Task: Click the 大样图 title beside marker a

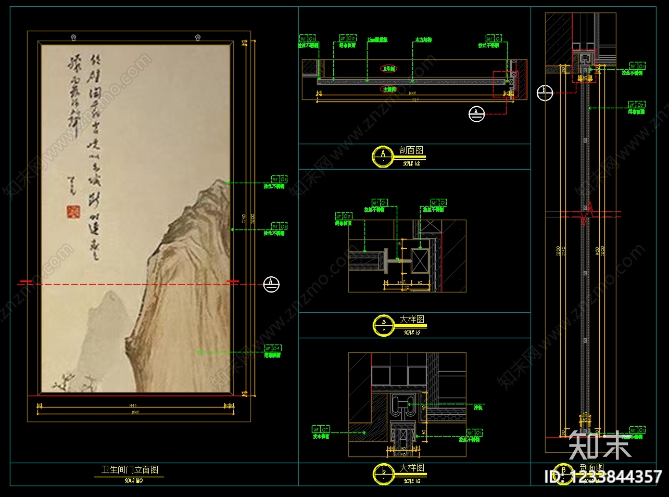Action: pos(412,320)
